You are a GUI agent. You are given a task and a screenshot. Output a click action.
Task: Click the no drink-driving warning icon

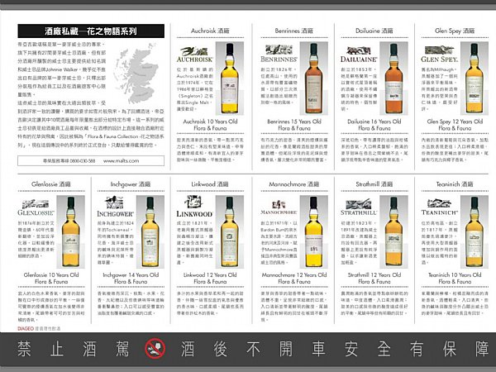155,349
